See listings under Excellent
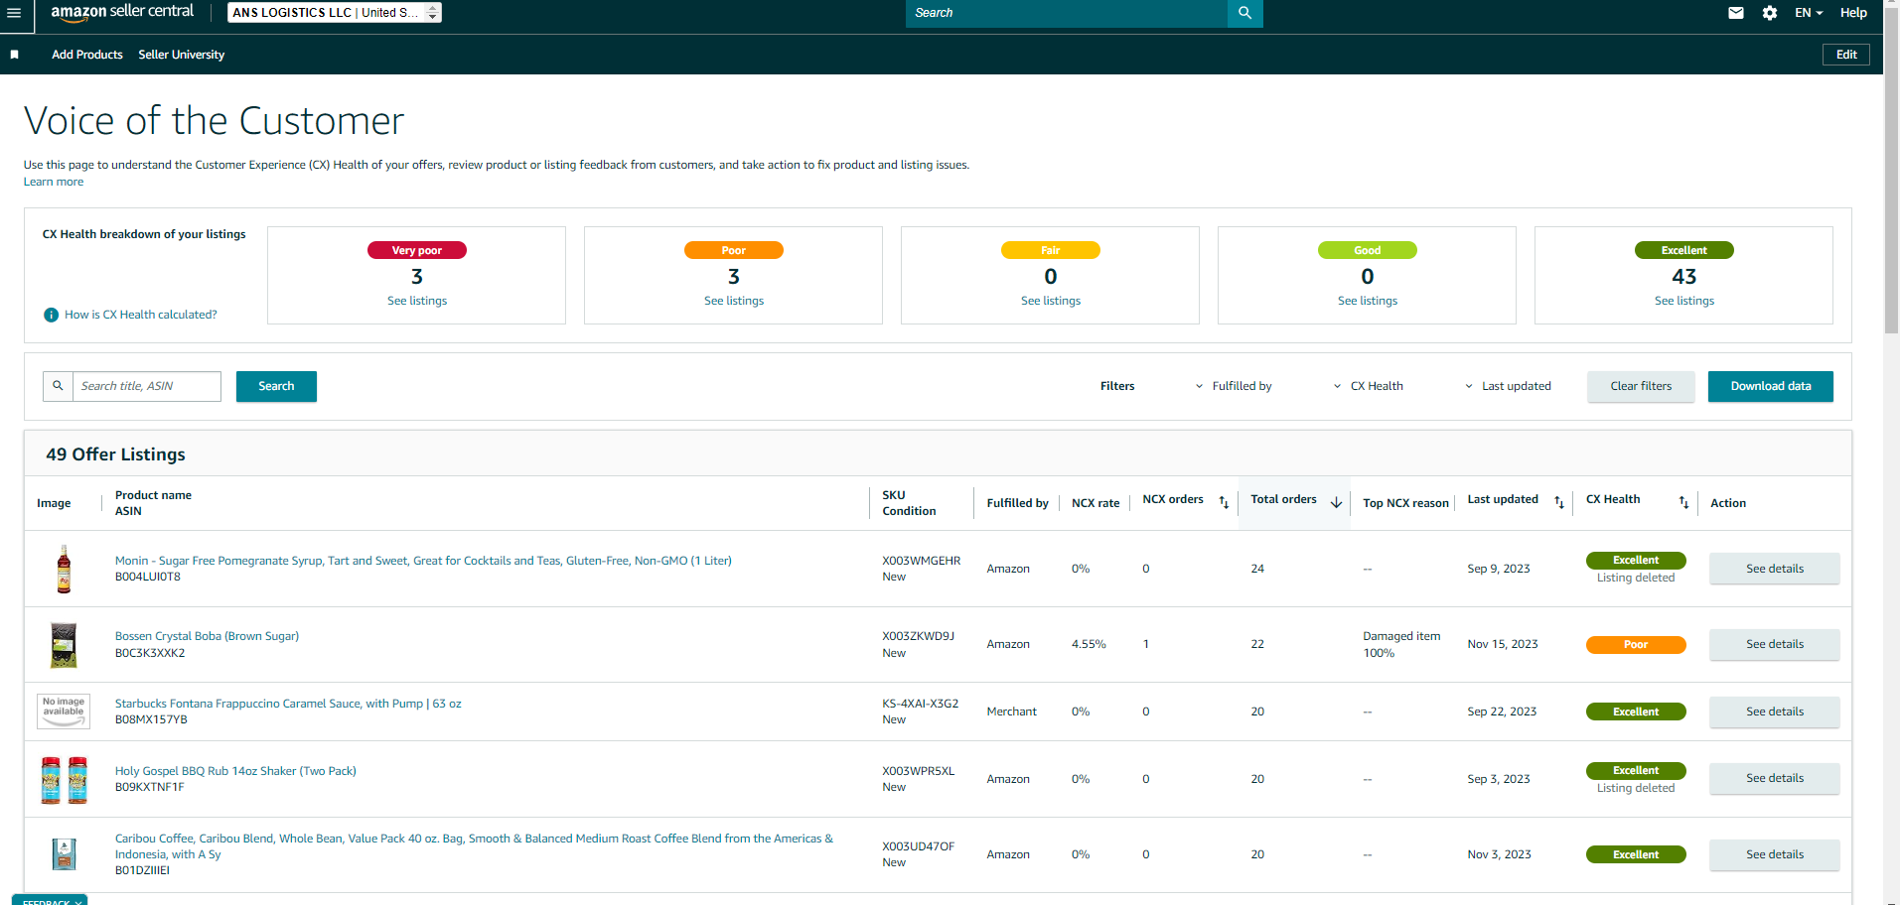 pyautogui.click(x=1684, y=301)
